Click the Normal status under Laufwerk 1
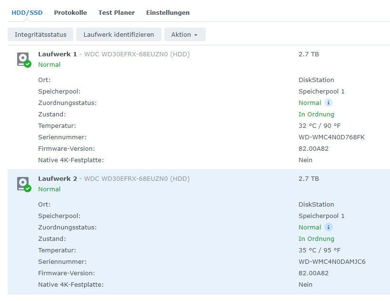The height and width of the screenshot is (301, 390). coord(49,65)
